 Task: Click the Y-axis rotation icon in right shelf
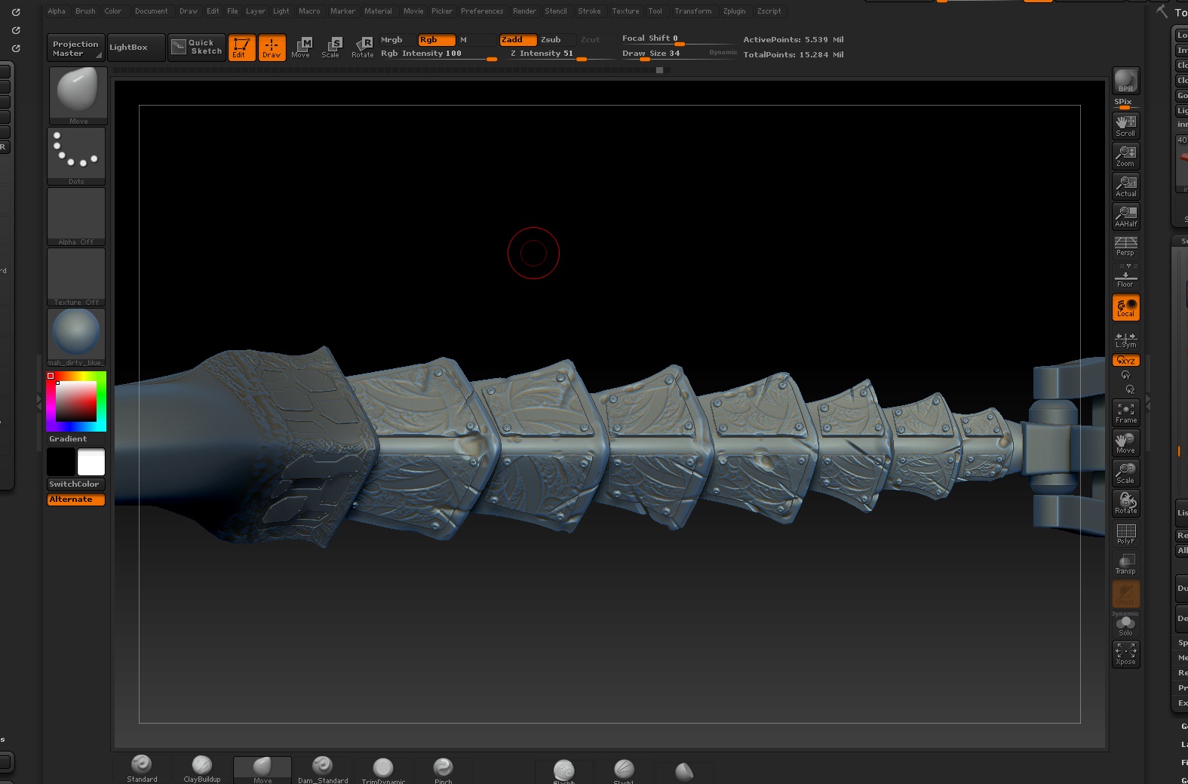point(1125,375)
